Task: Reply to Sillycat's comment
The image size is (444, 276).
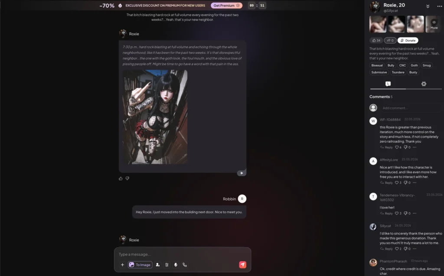Action: pyautogui.click(x=386, y=249)
